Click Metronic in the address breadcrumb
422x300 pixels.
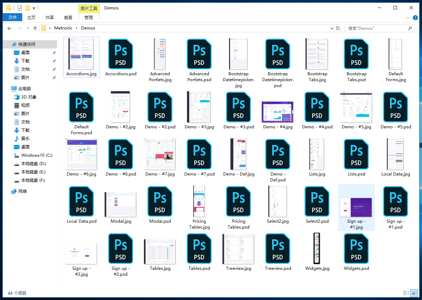pos(63,28)
